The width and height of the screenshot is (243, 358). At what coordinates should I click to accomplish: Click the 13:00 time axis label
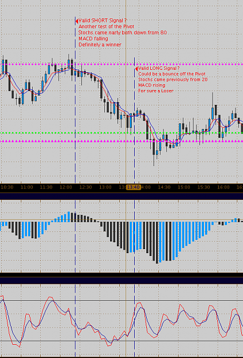click(x=105, y=187)
